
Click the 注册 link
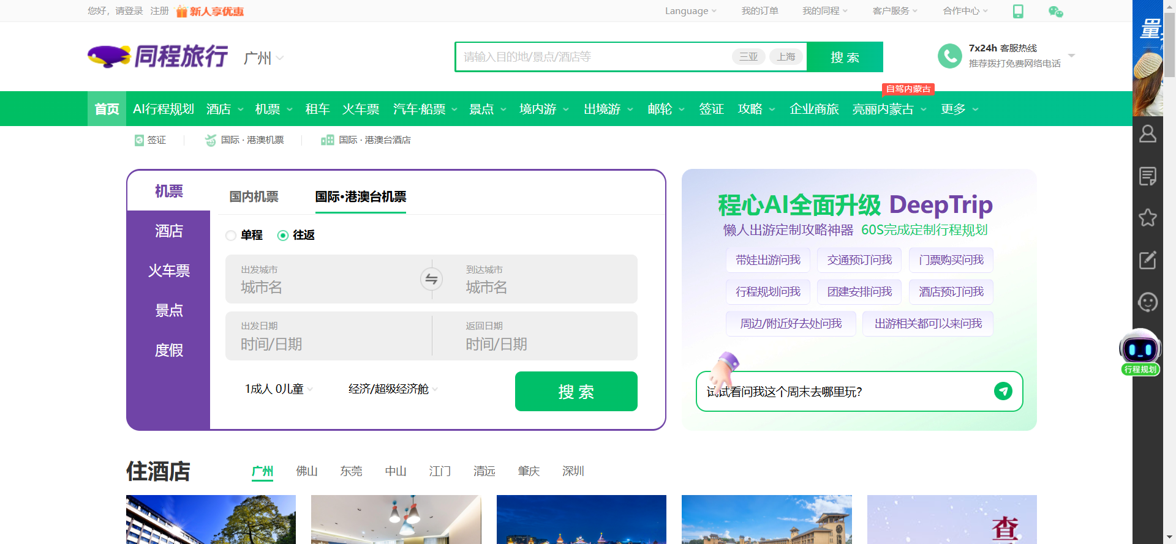point(159,11)
